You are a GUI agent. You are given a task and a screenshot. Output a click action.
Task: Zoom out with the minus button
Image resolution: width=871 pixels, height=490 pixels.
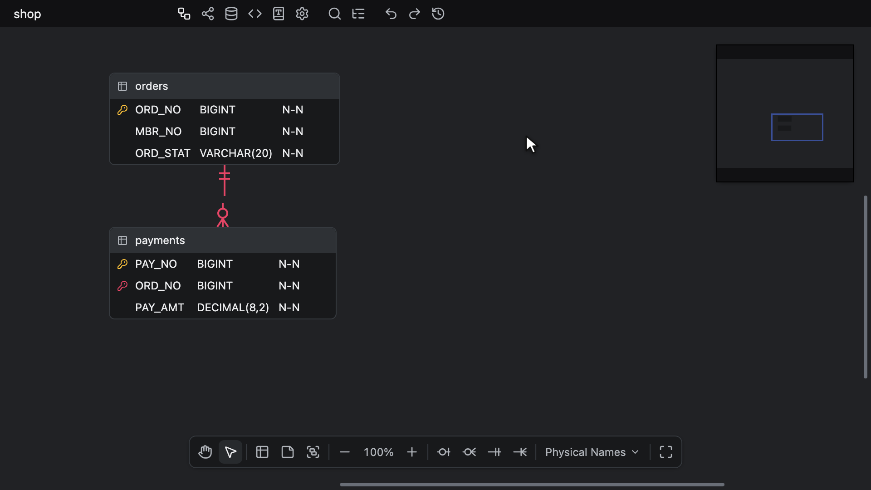click(x=345, y=452)
